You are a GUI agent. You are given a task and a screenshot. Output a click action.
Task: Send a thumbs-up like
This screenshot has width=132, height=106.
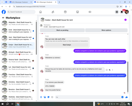[x=126, y=97]
